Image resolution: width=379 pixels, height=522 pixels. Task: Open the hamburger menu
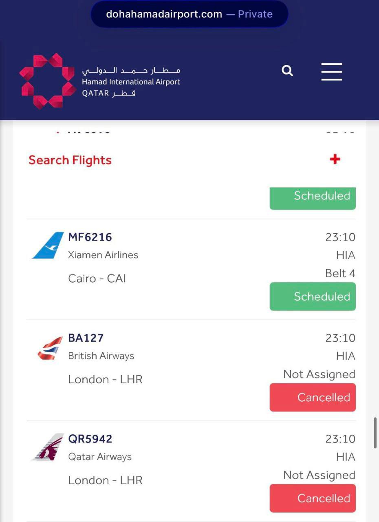331,71
